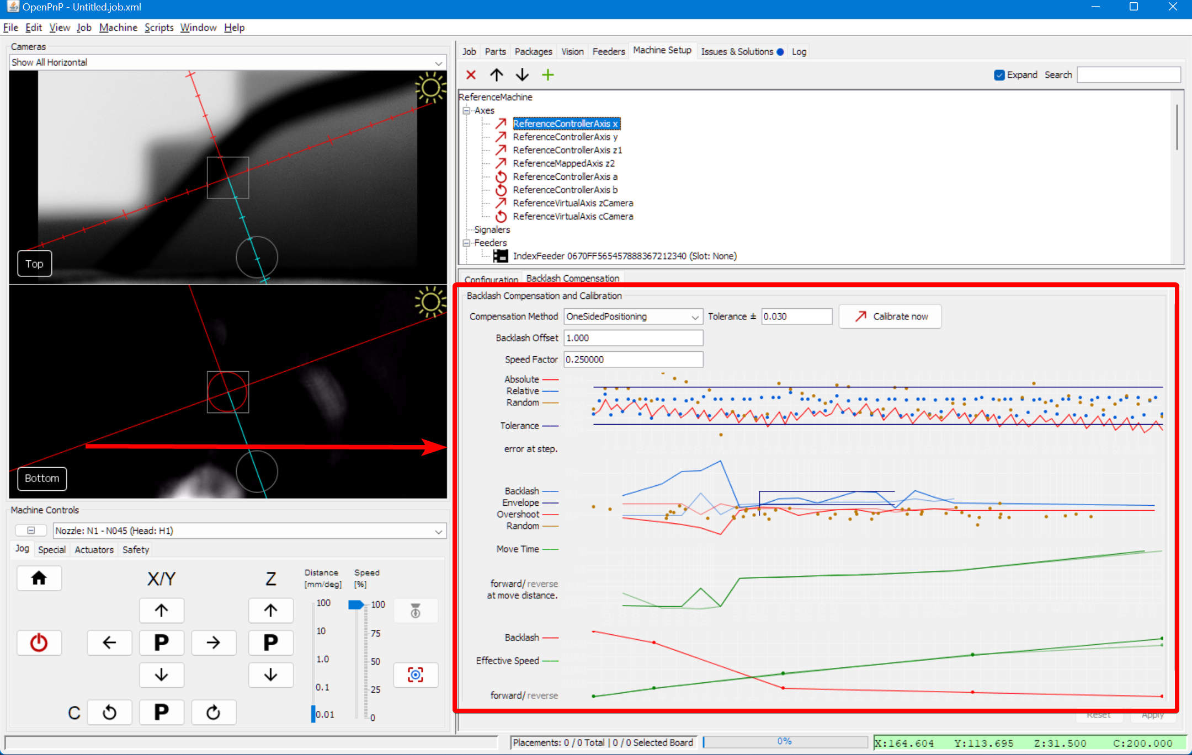Collapse the Machine Controls nozzle panel

31,530
